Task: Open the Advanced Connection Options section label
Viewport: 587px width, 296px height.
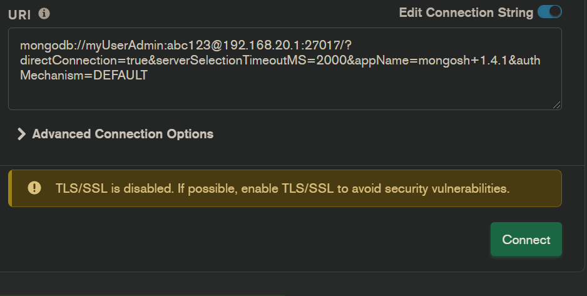Action: [x=123, y=134]
